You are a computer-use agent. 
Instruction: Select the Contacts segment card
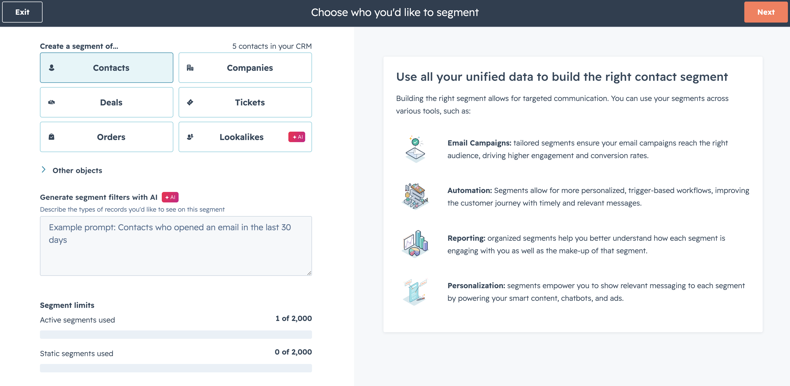click(x=106, y=68)
